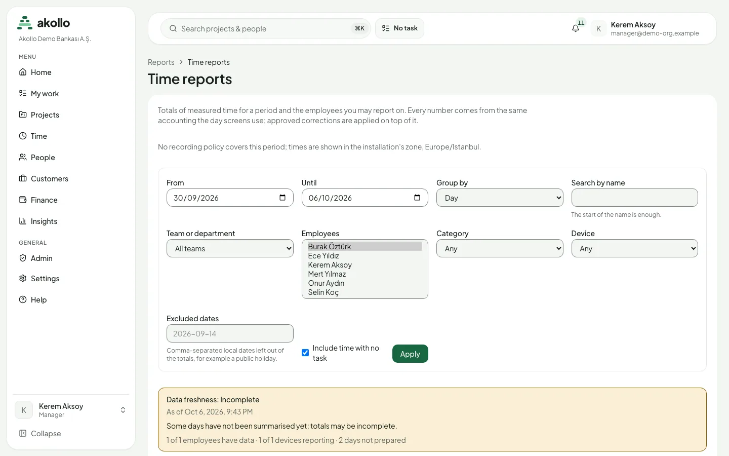The image size is (729, 456).
Task: Open calendar picker in From date field
Action: [282, 198]
